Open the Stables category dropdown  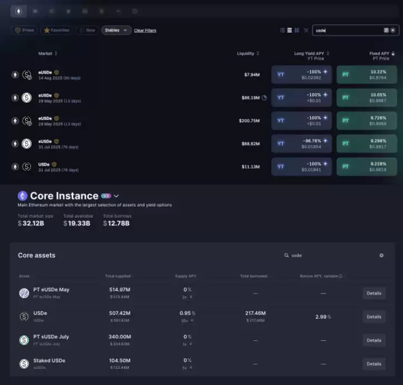[116, 30]
